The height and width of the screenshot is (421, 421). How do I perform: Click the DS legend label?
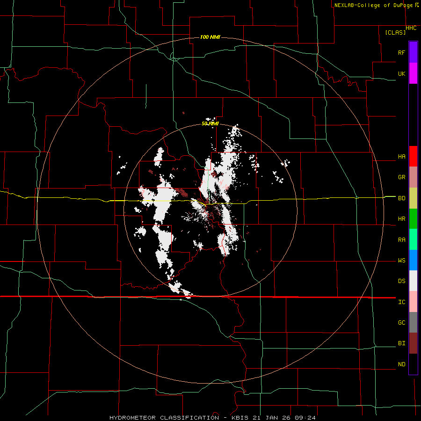tap(401, 281)
